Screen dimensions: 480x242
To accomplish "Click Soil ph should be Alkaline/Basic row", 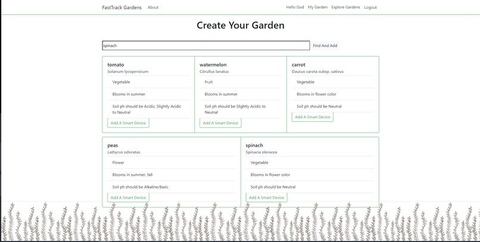I will click(x=172, y=187).
